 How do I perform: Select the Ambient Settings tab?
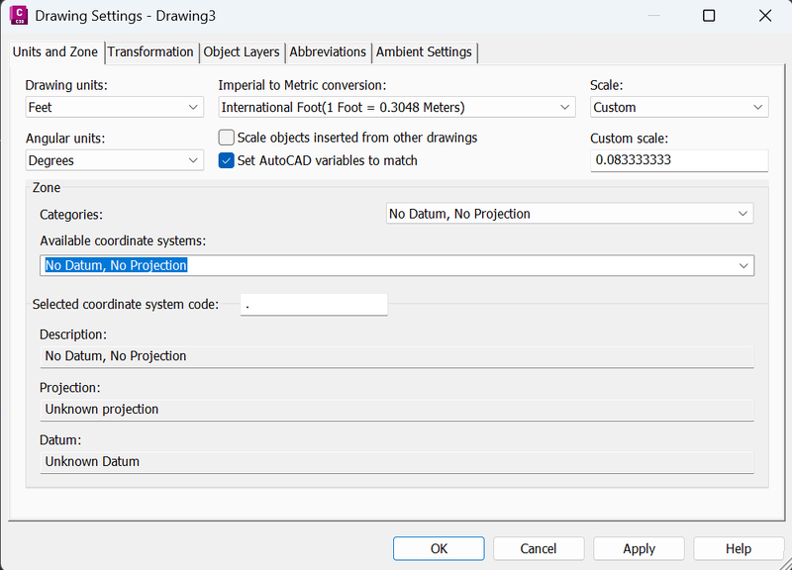click(425, 51)
